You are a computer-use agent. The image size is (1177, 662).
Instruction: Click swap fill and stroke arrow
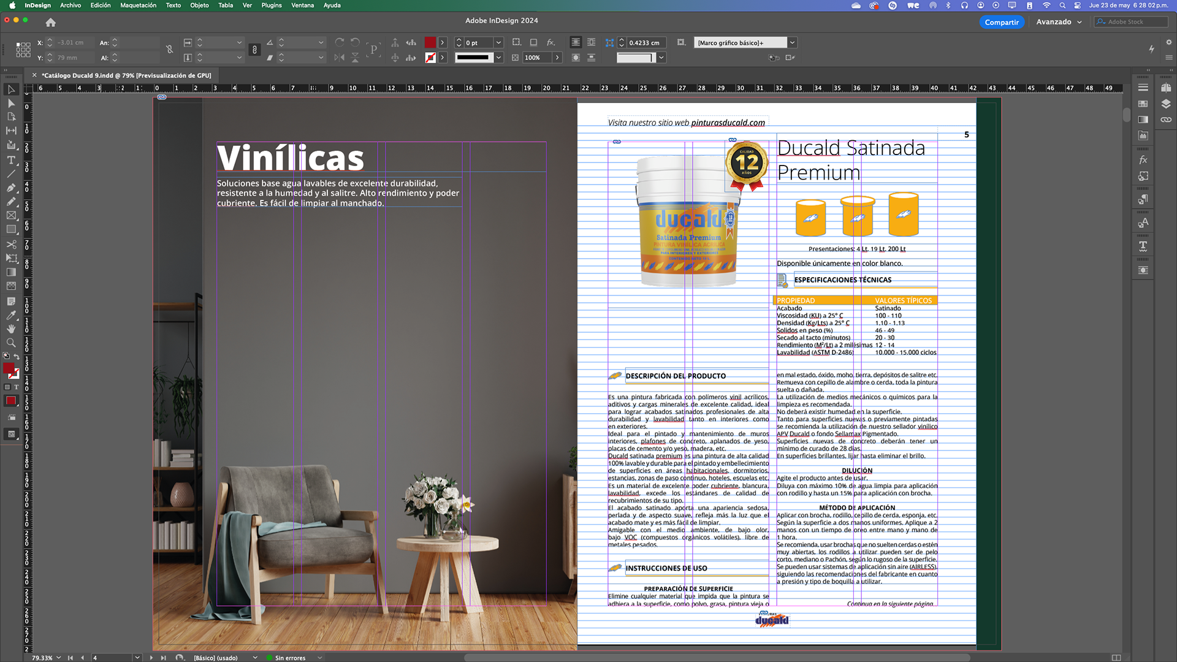coord(17,356)
